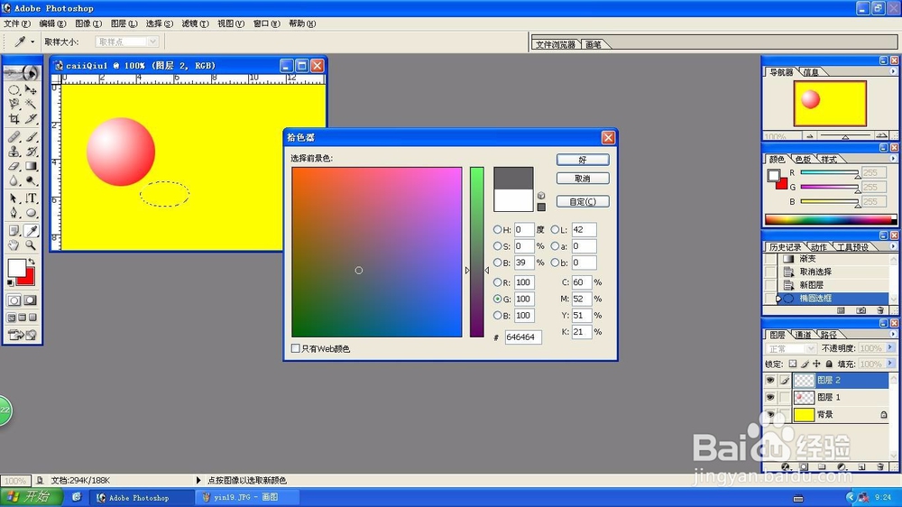Switch to Quick Mask mode
Screen dimensions: 902x507
tap(31, 300)
